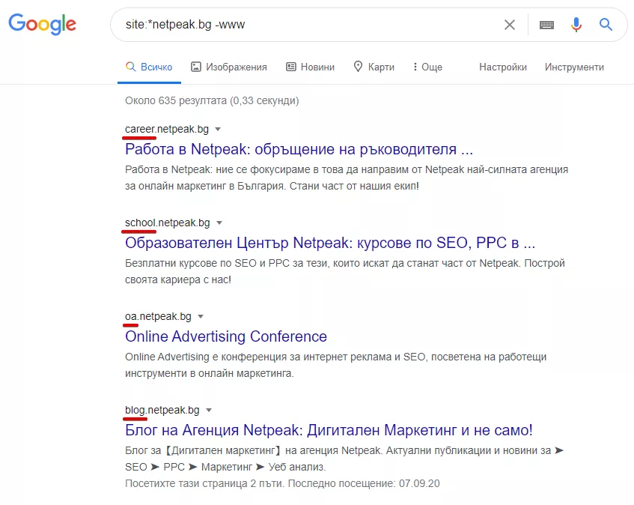
Task: Click the blog.netpeak.bg URL text
Action: (162, 411)
